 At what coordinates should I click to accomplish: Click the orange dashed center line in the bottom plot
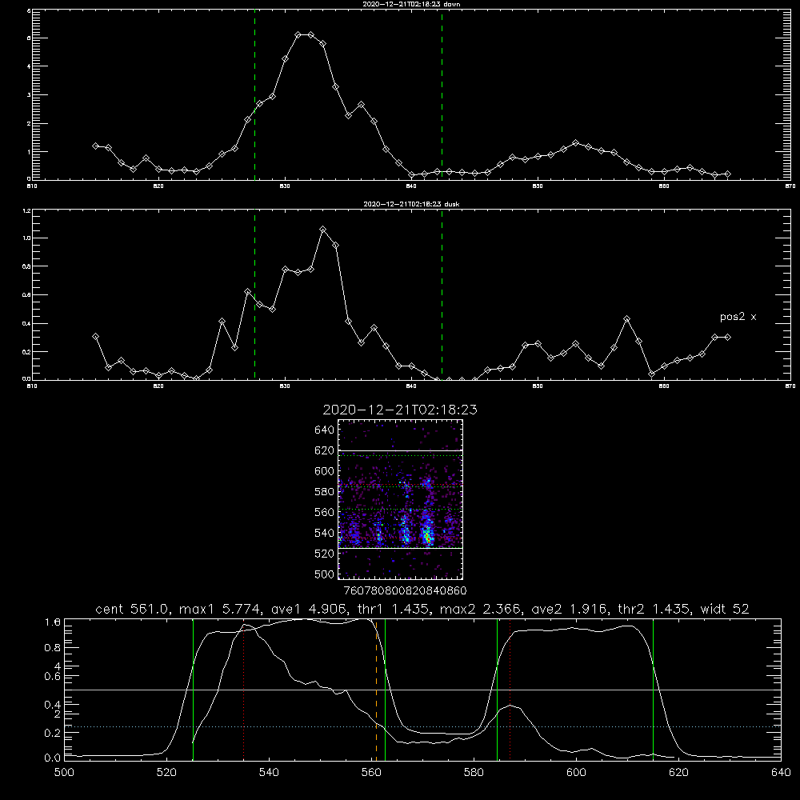pos(377,689)
